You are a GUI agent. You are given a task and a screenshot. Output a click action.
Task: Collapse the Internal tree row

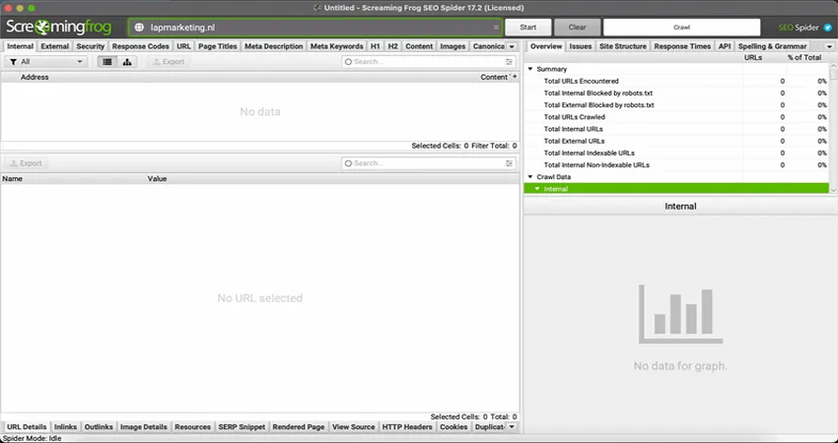537,189
